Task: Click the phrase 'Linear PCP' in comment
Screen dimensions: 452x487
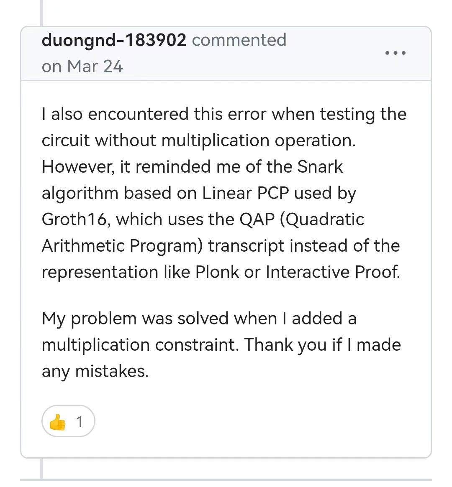Action: point(246,193)
